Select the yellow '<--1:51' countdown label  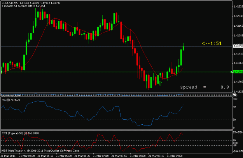(x=212, y=43)
